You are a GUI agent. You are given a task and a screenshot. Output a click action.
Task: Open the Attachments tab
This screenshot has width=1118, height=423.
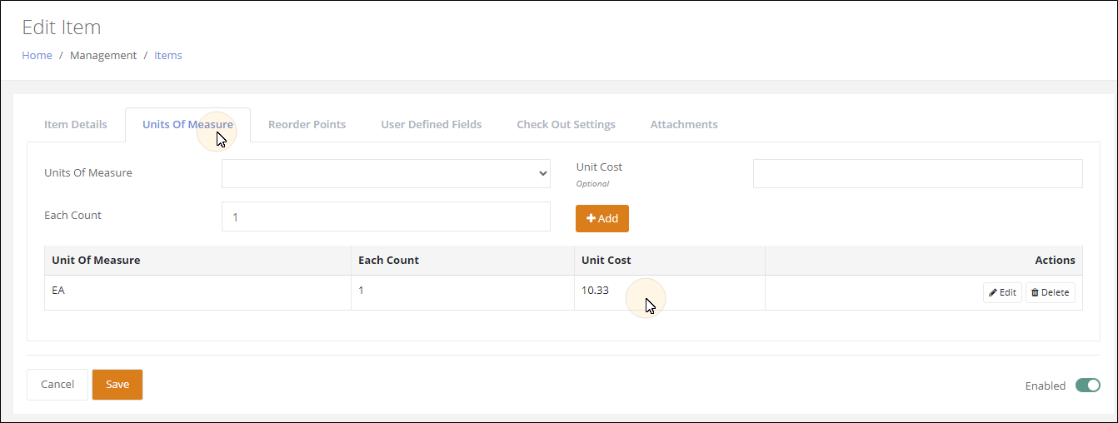[x=684, y=124]
